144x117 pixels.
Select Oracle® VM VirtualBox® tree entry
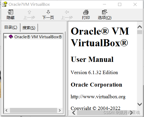[38, 37]
